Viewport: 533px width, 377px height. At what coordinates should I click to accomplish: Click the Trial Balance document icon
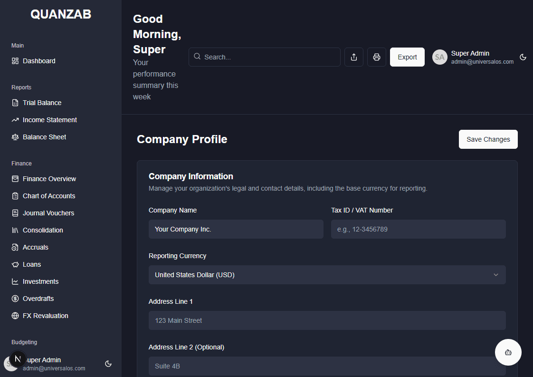point(15,103)
